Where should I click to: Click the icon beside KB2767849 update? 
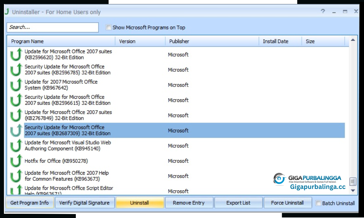coord(16,115)
